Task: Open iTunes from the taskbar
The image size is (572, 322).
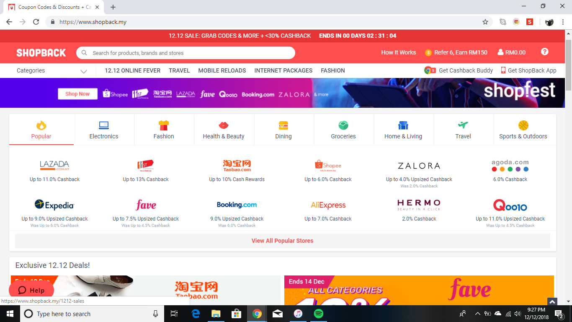Action: (298, 314)
